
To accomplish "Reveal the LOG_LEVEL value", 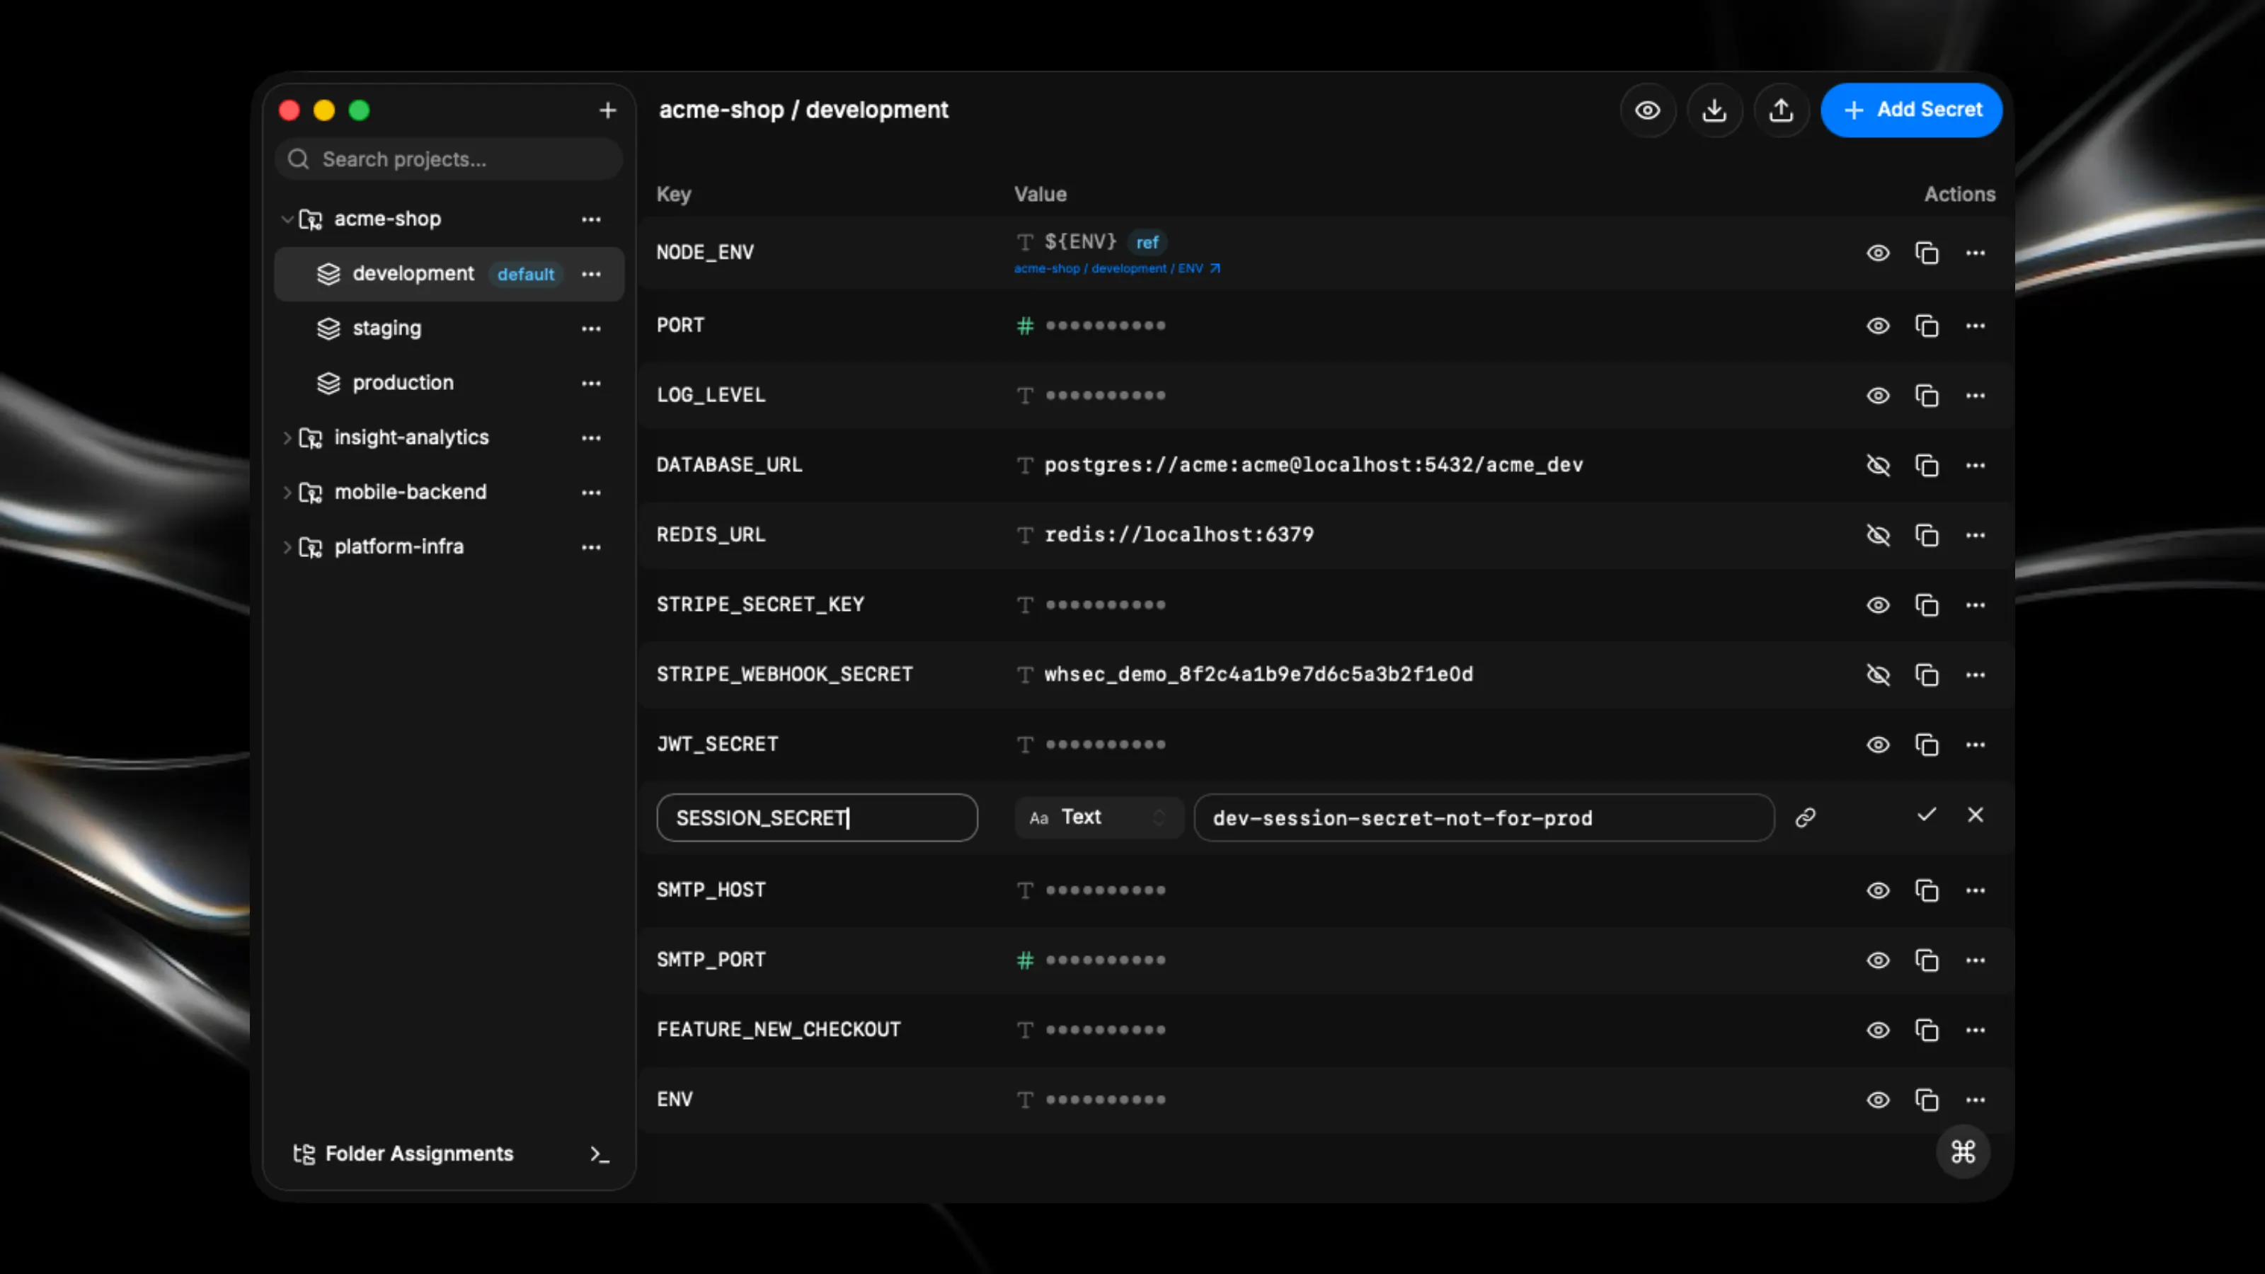I will [1878, 396].
